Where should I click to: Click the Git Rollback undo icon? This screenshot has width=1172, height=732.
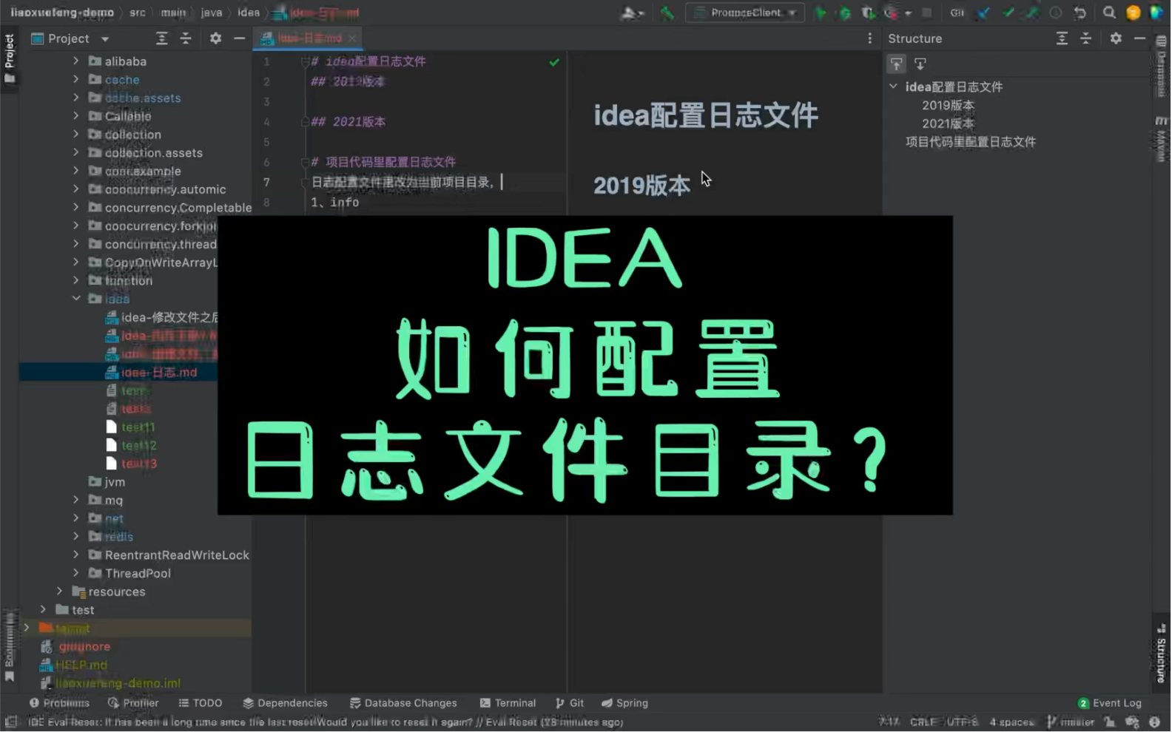(1080, 13)
